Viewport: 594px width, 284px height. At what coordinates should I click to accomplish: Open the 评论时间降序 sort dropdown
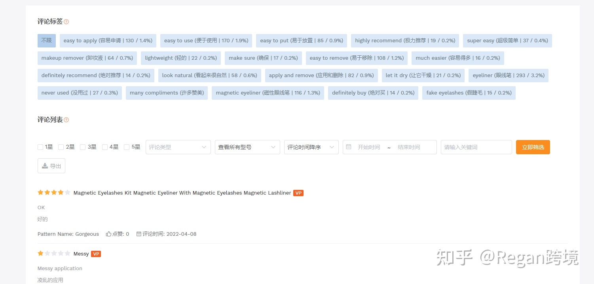pos(311,147)
